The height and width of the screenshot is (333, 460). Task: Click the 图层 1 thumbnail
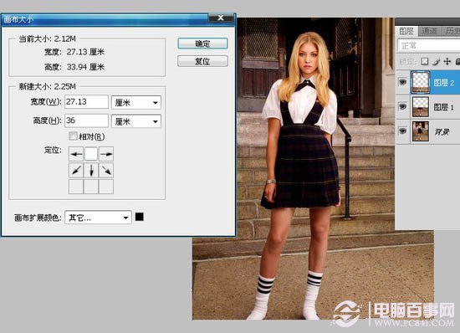click(421, 107)
